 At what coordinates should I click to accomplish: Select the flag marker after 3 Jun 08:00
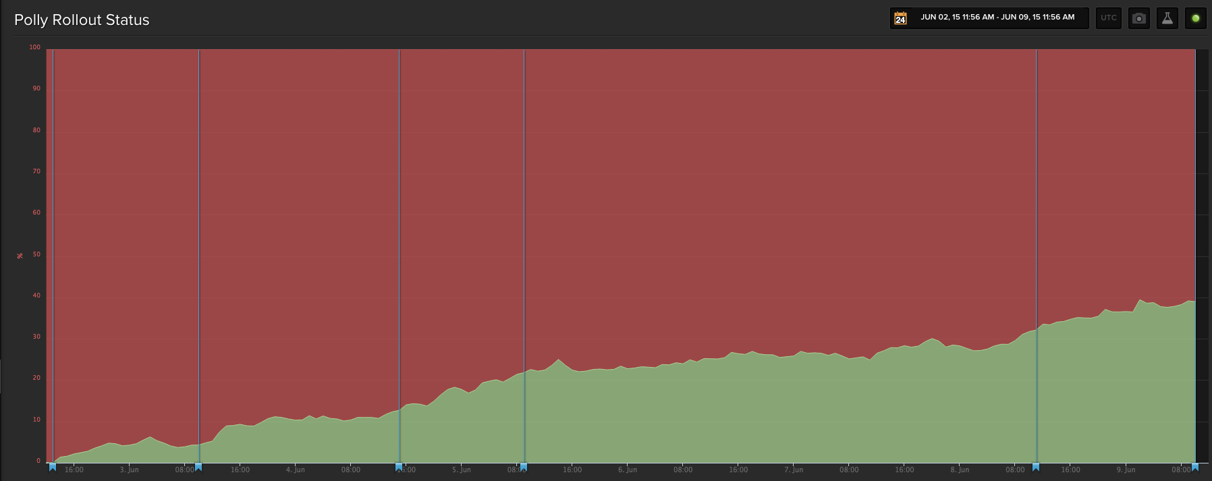coord(198,467)
